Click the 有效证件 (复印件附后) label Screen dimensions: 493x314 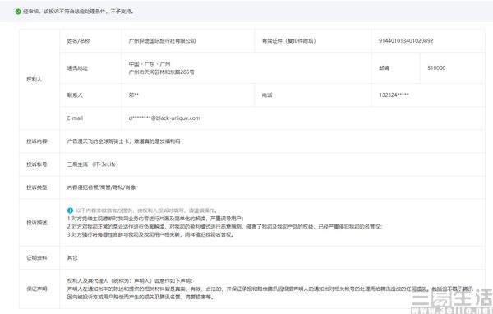coord(289,41)
